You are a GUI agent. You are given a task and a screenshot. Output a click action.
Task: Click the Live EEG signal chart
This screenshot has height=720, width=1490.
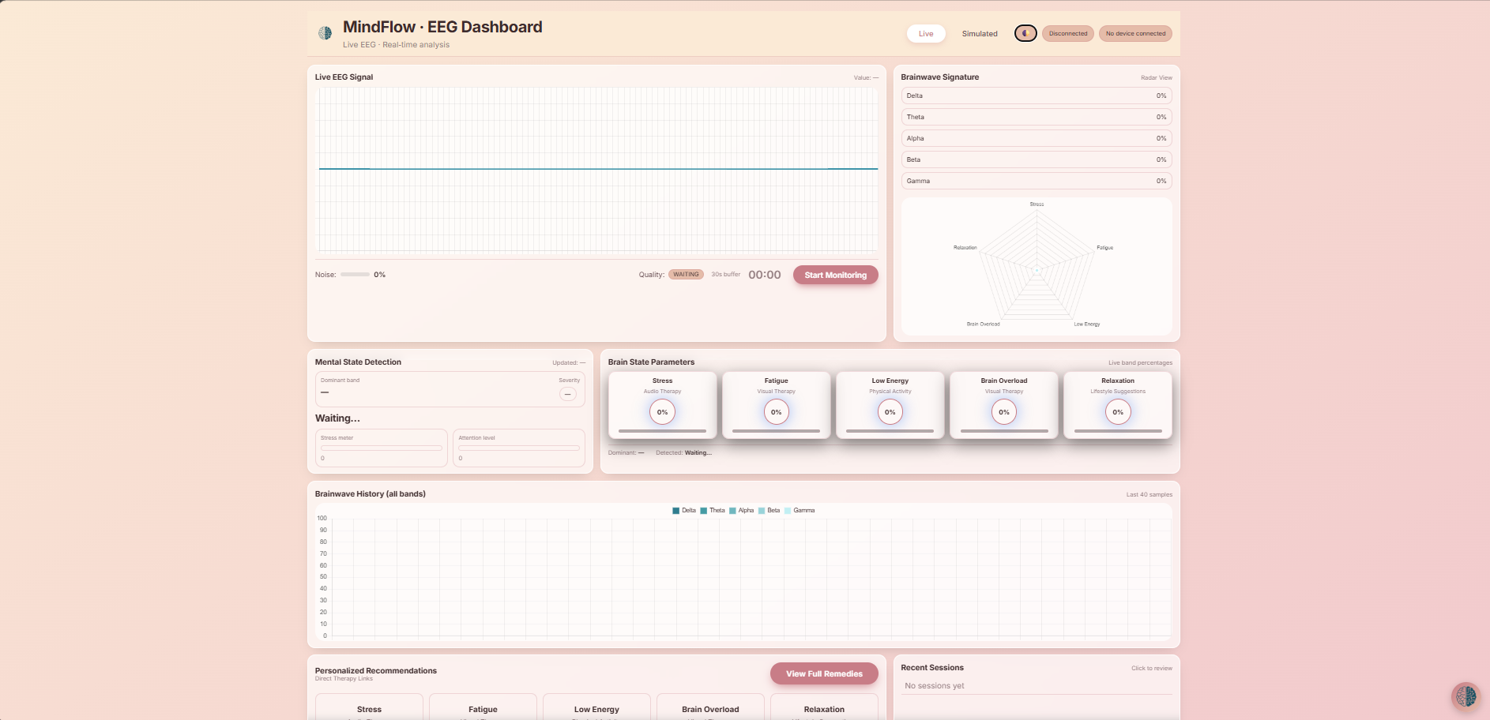[597, 169]
